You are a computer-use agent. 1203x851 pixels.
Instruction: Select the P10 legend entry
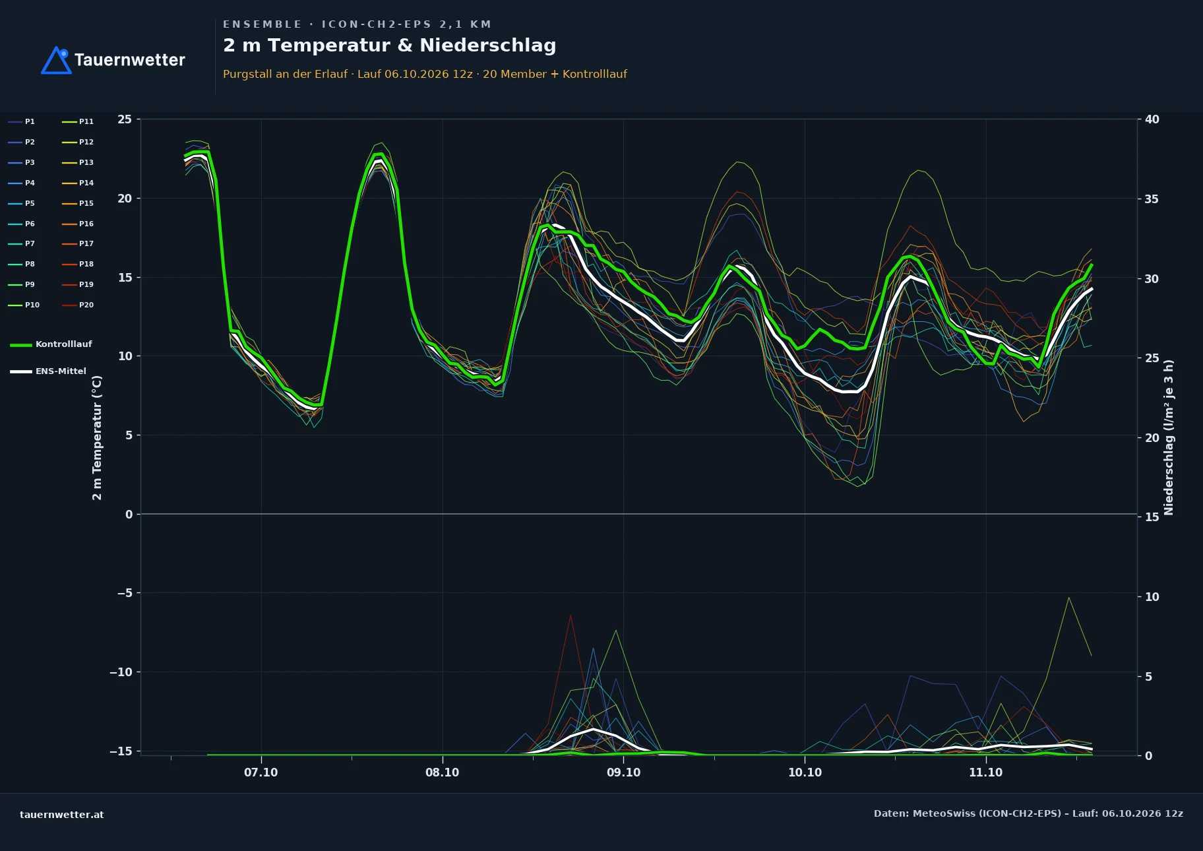click(24, 305)
